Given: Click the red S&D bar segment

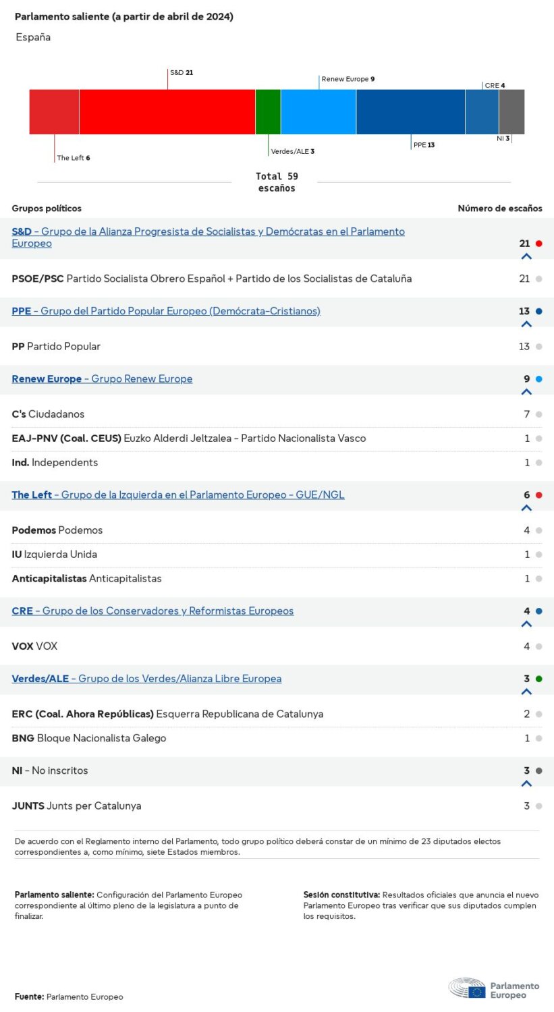Looking at the screenshot, I should [167, 112].
